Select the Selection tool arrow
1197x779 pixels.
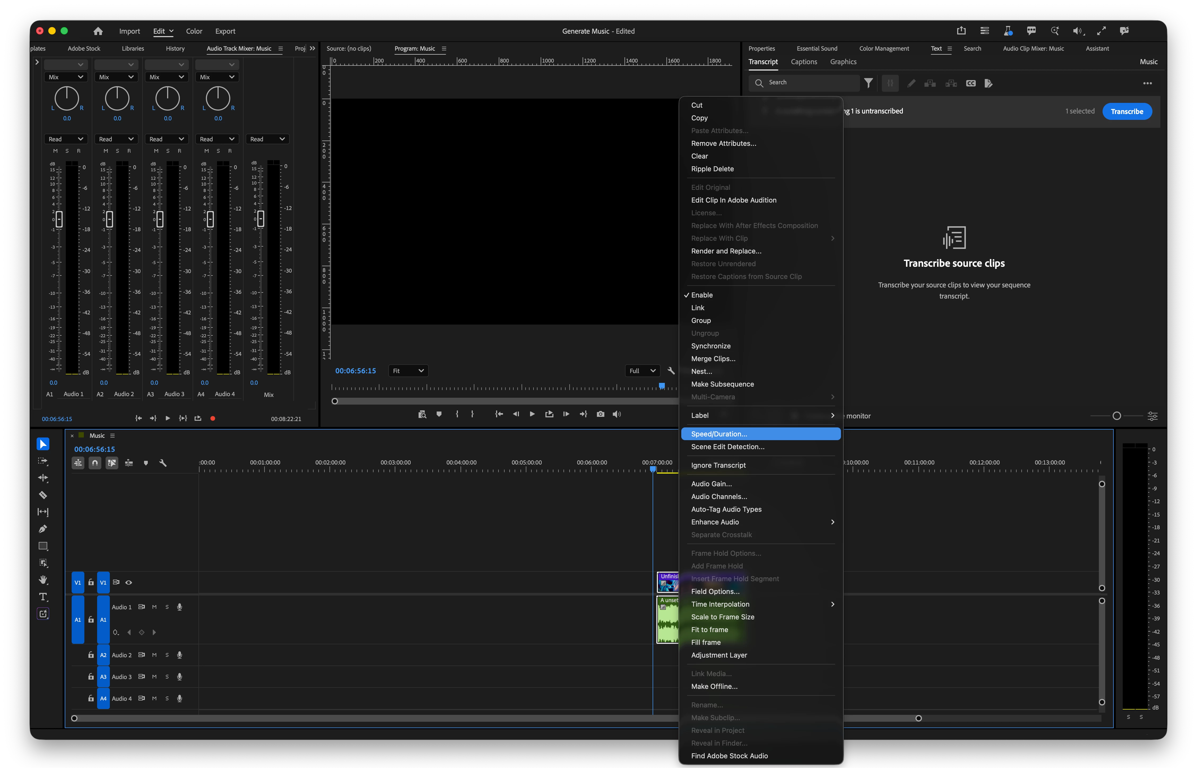tap(43, 444)
